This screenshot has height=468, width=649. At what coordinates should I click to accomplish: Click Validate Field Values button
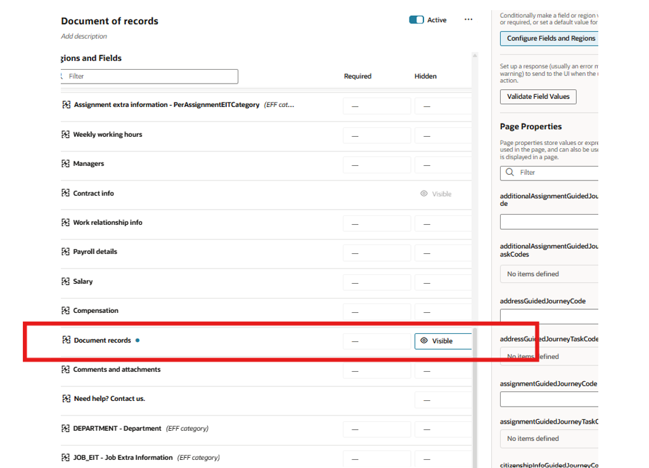538,97
